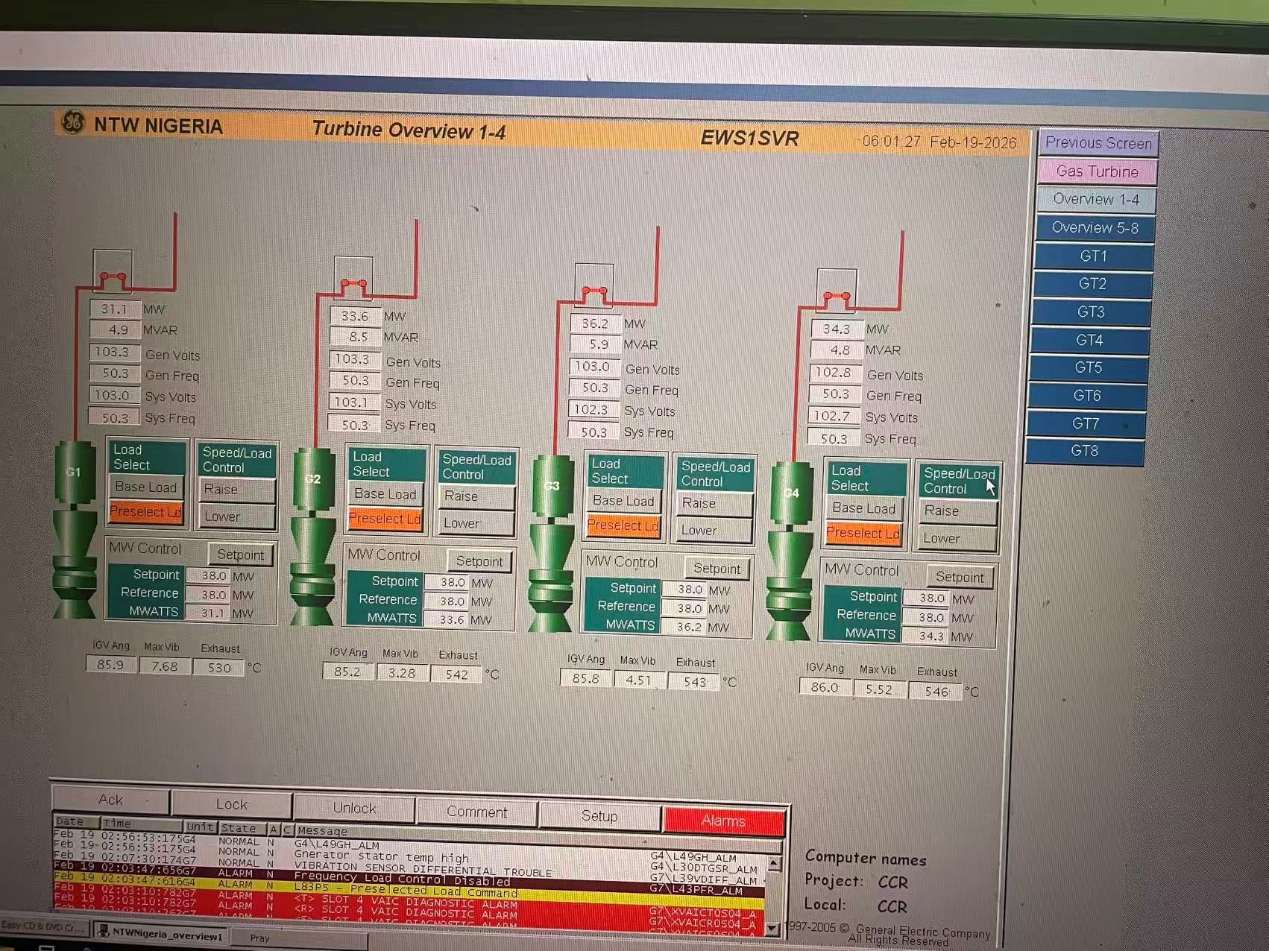The height and width of the screenshot is (951, 1269).
Task: Toggle Preselect Ld for G1
Action: pos(146,512)
